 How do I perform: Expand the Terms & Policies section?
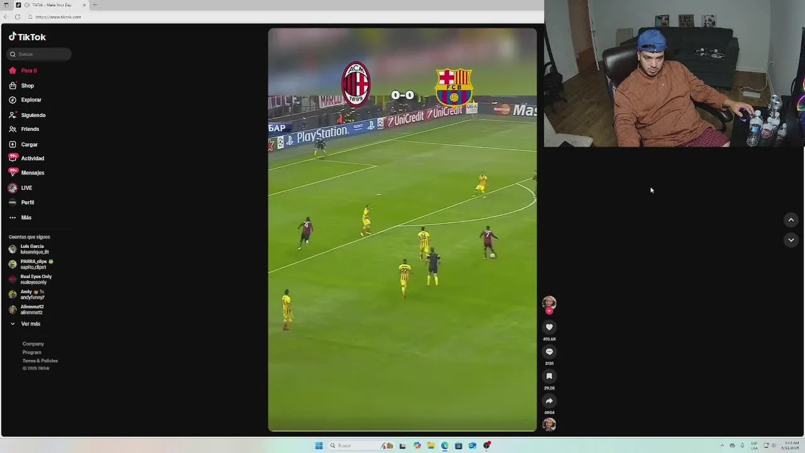click(40, 361)
